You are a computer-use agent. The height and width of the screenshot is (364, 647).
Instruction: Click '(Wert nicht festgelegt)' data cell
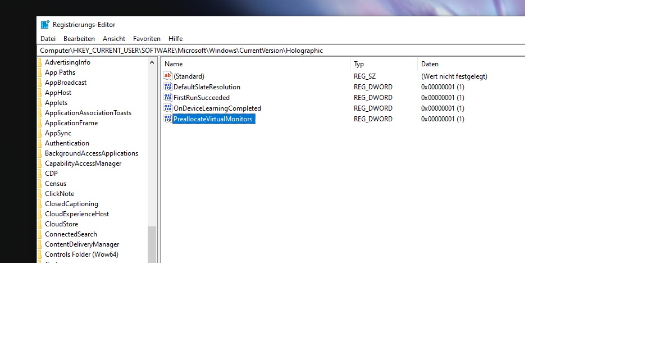tap(454, 76)
